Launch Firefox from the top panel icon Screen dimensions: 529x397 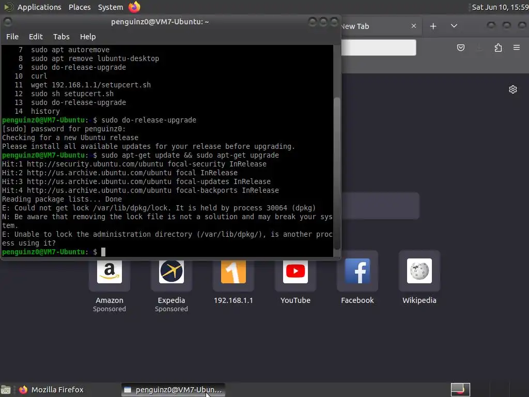coord(134,7)
